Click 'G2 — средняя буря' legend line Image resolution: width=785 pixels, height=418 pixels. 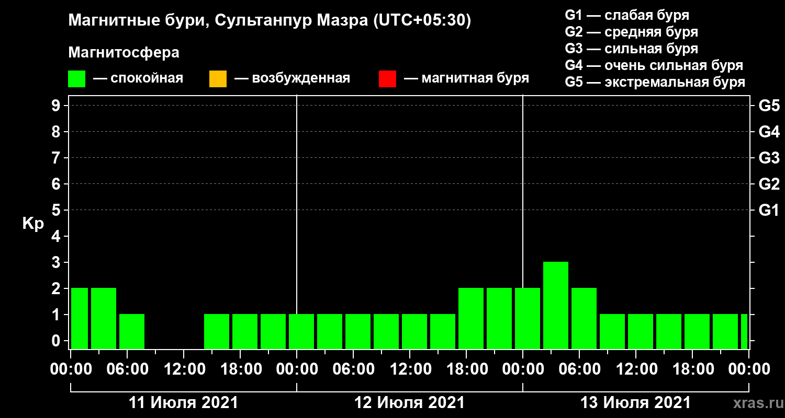click(632, 32)
